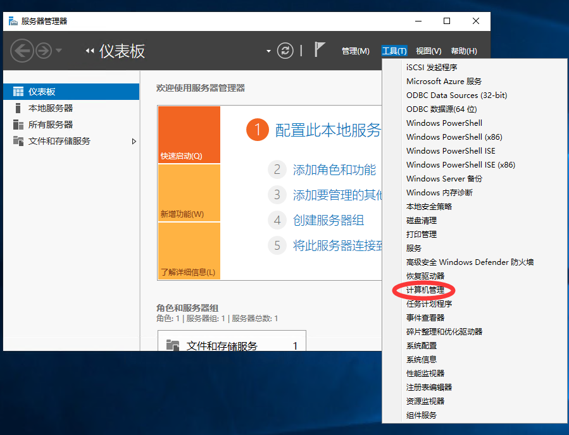This screenshot has height=435, width=569.
Task: Click the Server Manager title bar icon
Action: point(13,21)
